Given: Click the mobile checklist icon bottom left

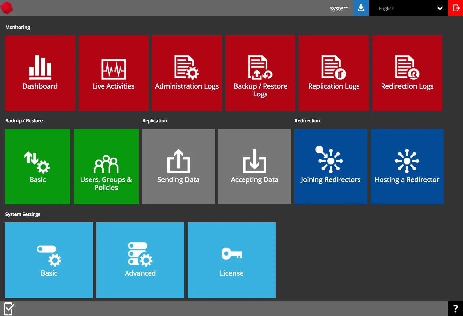Looking at the screenshot, I should 9,308.
